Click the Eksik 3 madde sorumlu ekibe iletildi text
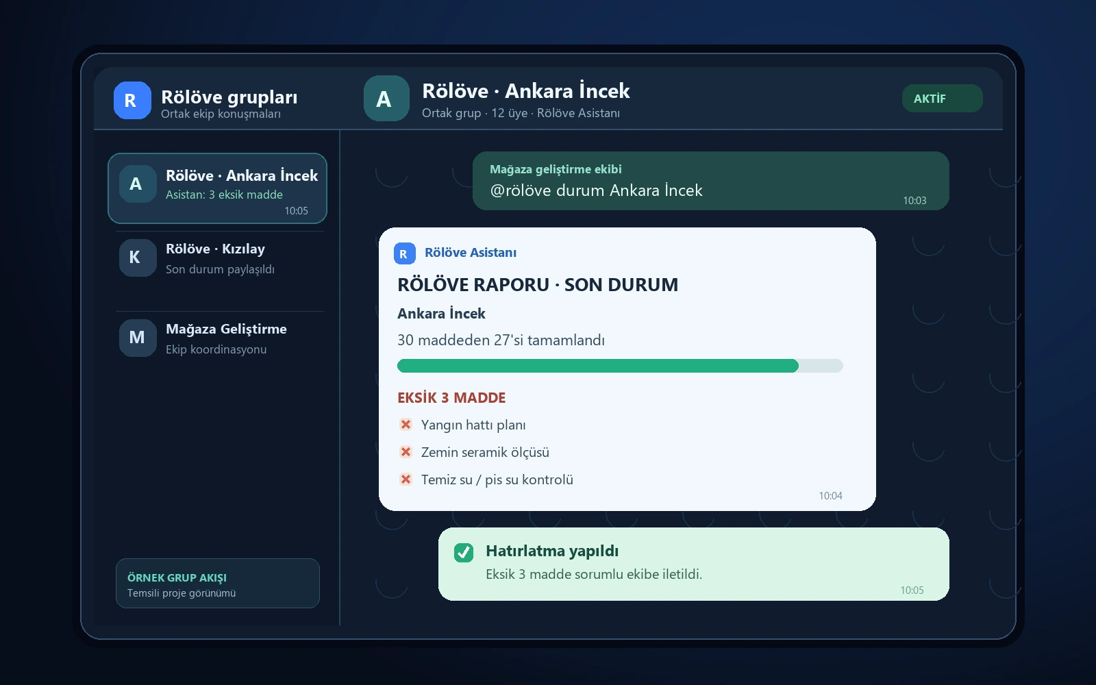The width and height of the screenshot is (1096, 685). click(594, 574)
